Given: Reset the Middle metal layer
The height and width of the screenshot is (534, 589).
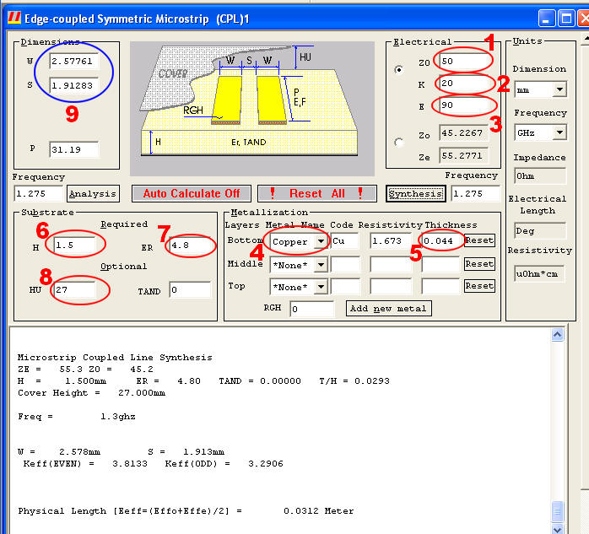Looking at the screenshot, I should coord(479,264).
